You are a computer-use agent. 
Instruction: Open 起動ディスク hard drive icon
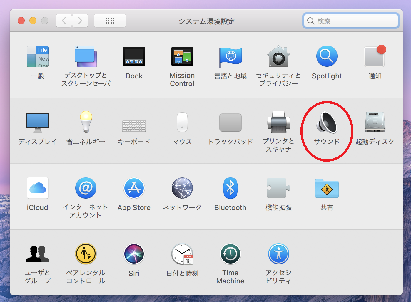point(375,122)
